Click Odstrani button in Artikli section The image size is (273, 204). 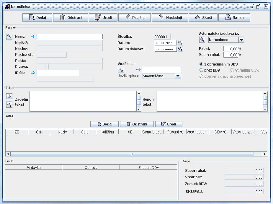coord(136,124)
